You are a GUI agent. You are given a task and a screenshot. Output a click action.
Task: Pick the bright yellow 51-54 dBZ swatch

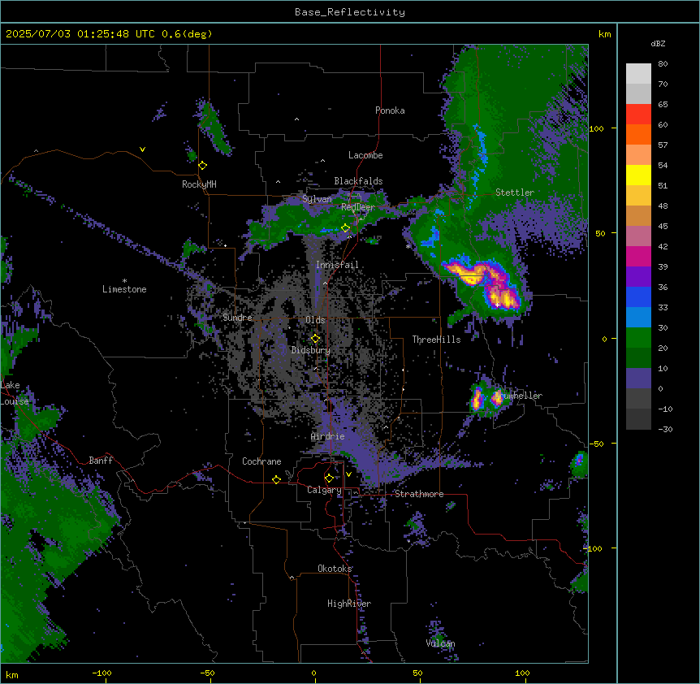(638, 175)
